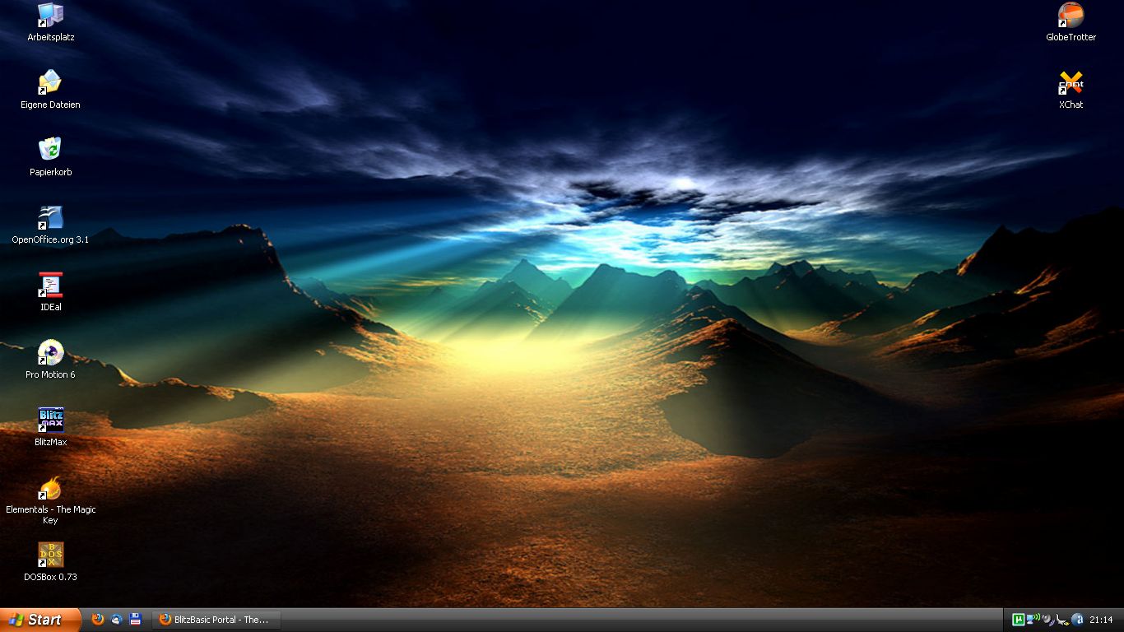
Task: Launch Firefox from the Quick Launch bar
Action: (98, 620)
